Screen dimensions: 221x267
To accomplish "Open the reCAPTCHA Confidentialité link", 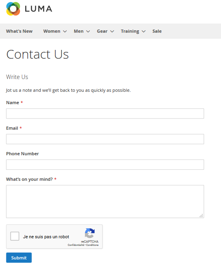I will (x=76, y=245).
